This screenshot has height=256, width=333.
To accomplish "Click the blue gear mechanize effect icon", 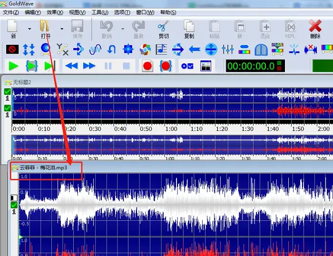I will coord(128,49).
